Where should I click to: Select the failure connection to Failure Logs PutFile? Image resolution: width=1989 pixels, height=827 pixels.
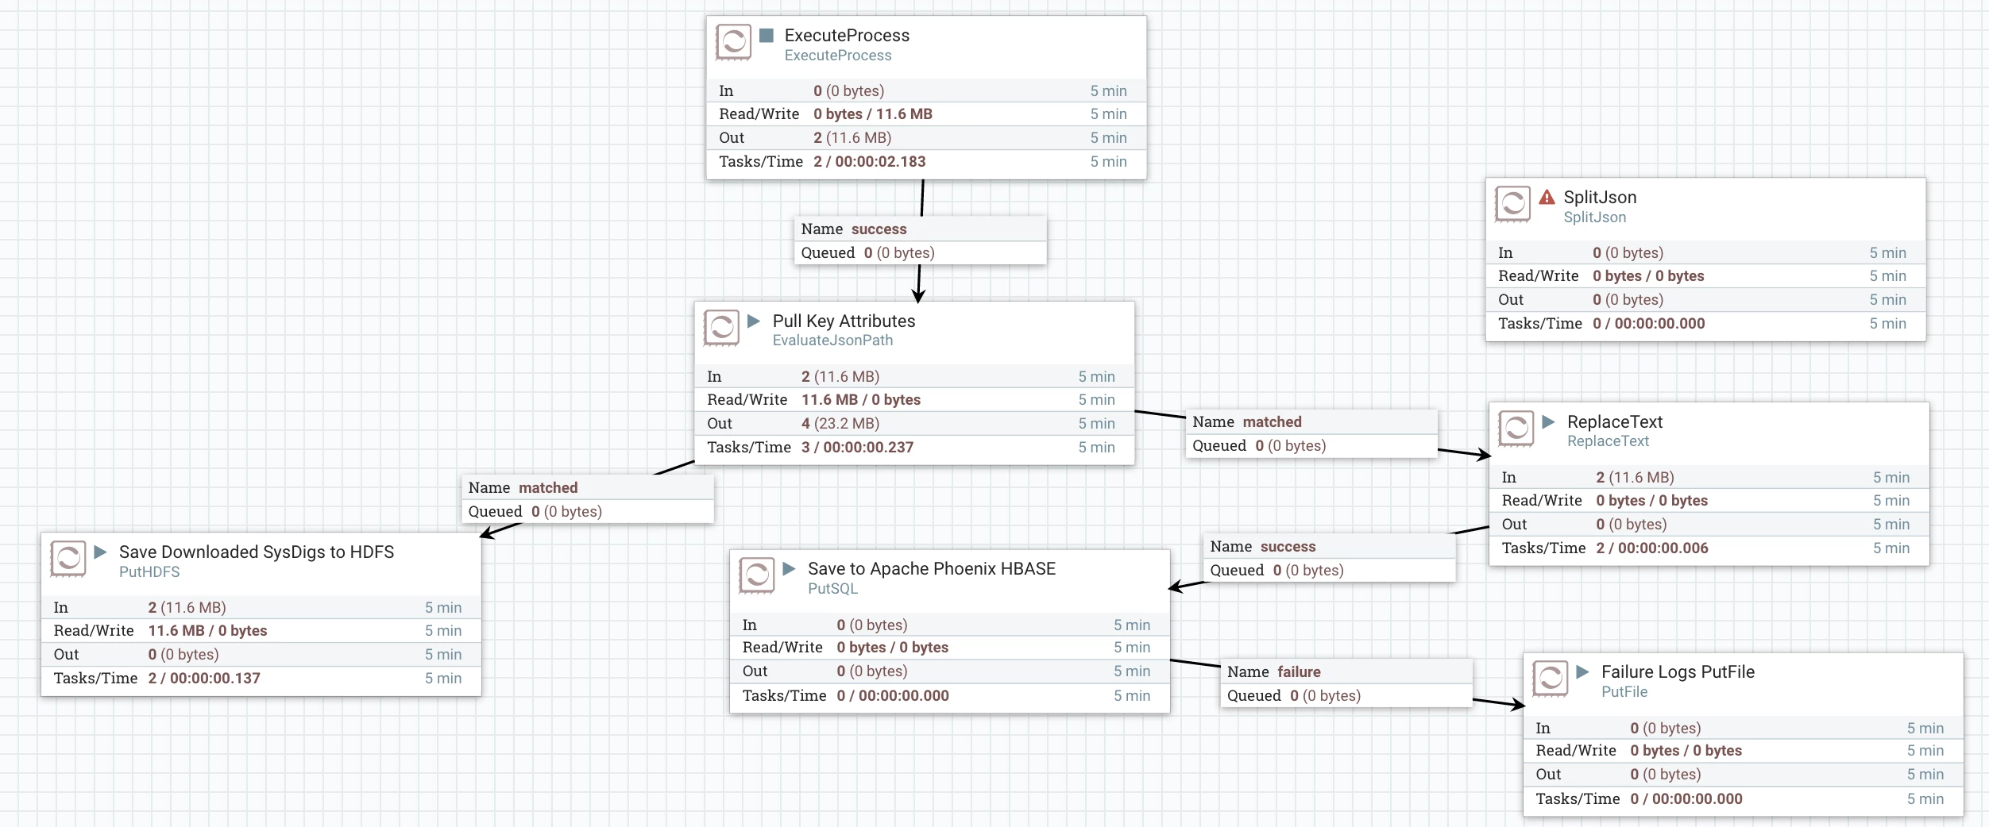click(x=1346, y=683)
